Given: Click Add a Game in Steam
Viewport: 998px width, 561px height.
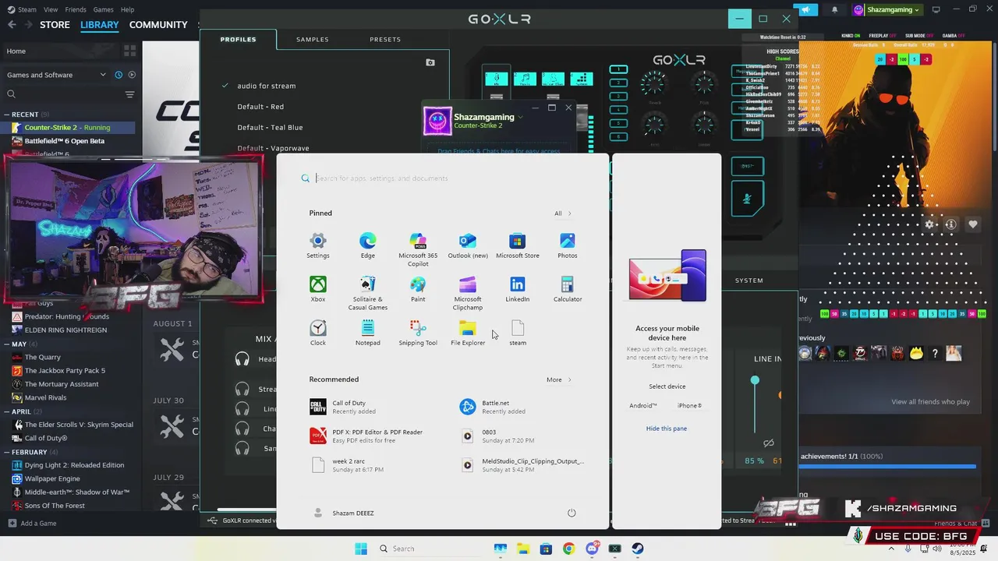Looking at the screenshot, I should point(33,523).
